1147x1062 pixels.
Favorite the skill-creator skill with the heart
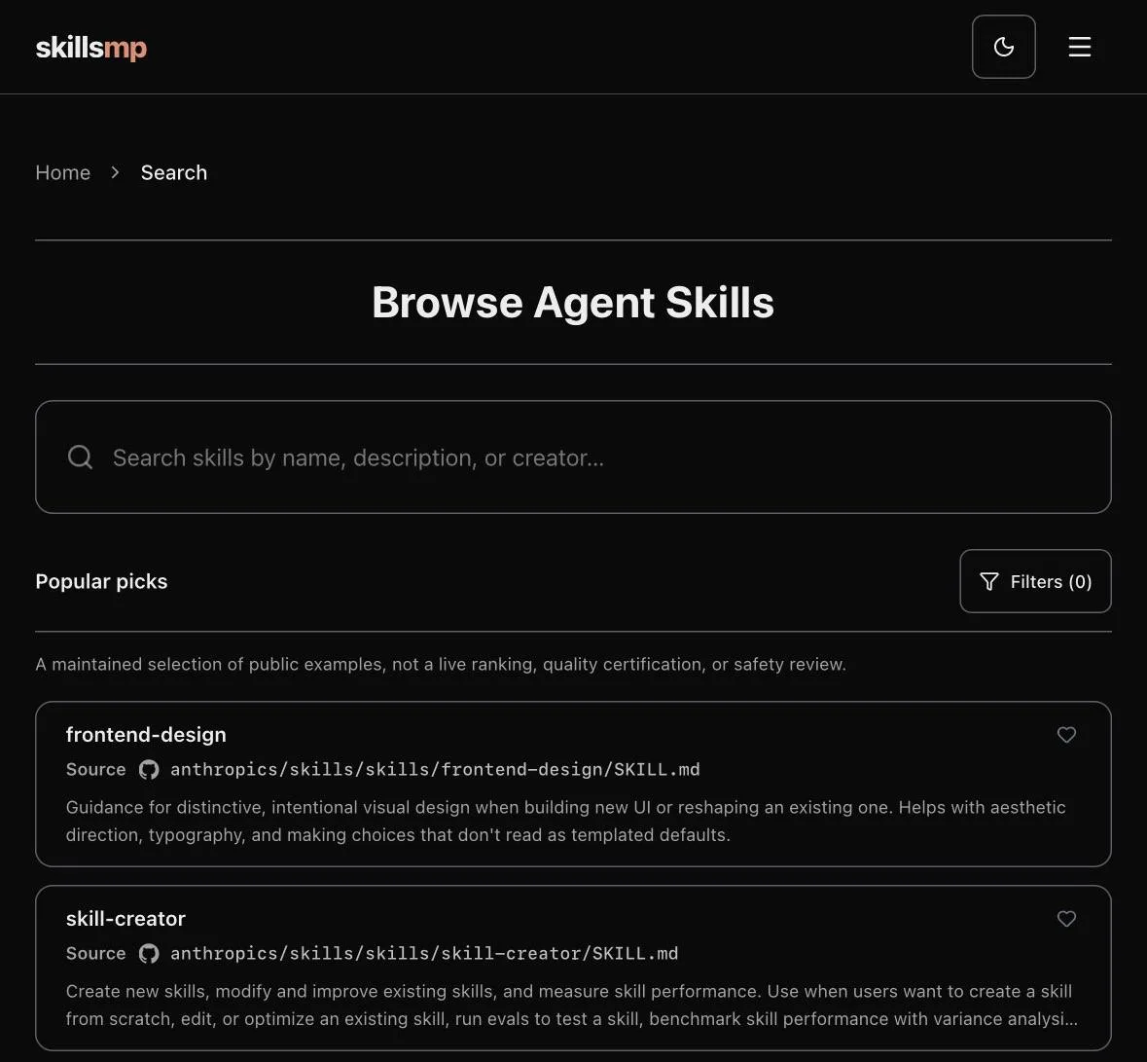pos(1066,919)
